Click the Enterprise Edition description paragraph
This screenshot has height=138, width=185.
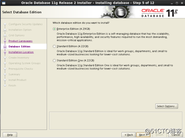113,37
